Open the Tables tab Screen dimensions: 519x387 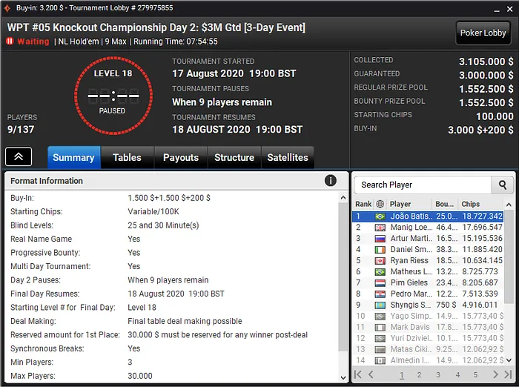point(127,158)
